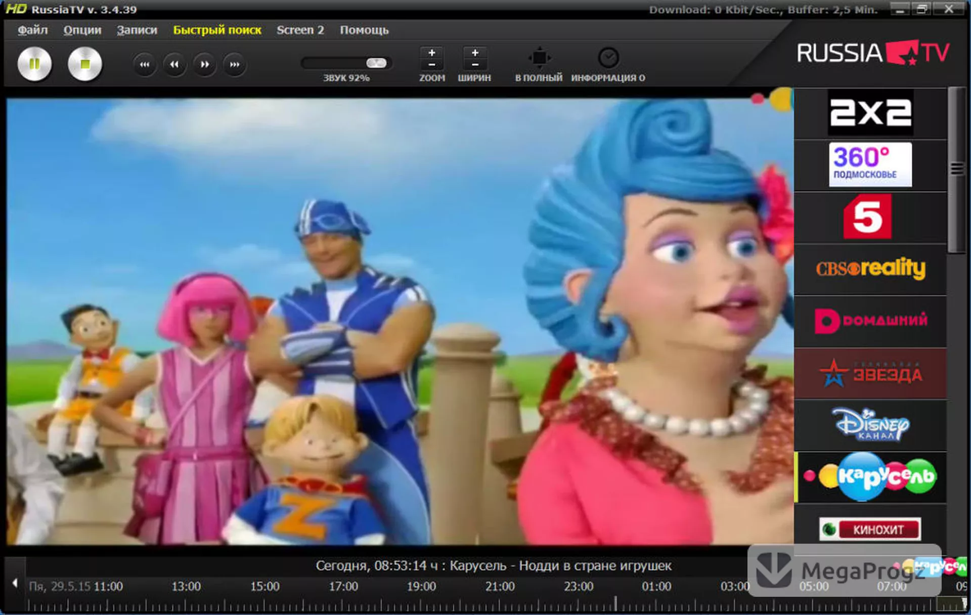This screenshot has height=615, width=971.
Task: Rewind with the double-left arrow button
Action: tap(174, 64)
